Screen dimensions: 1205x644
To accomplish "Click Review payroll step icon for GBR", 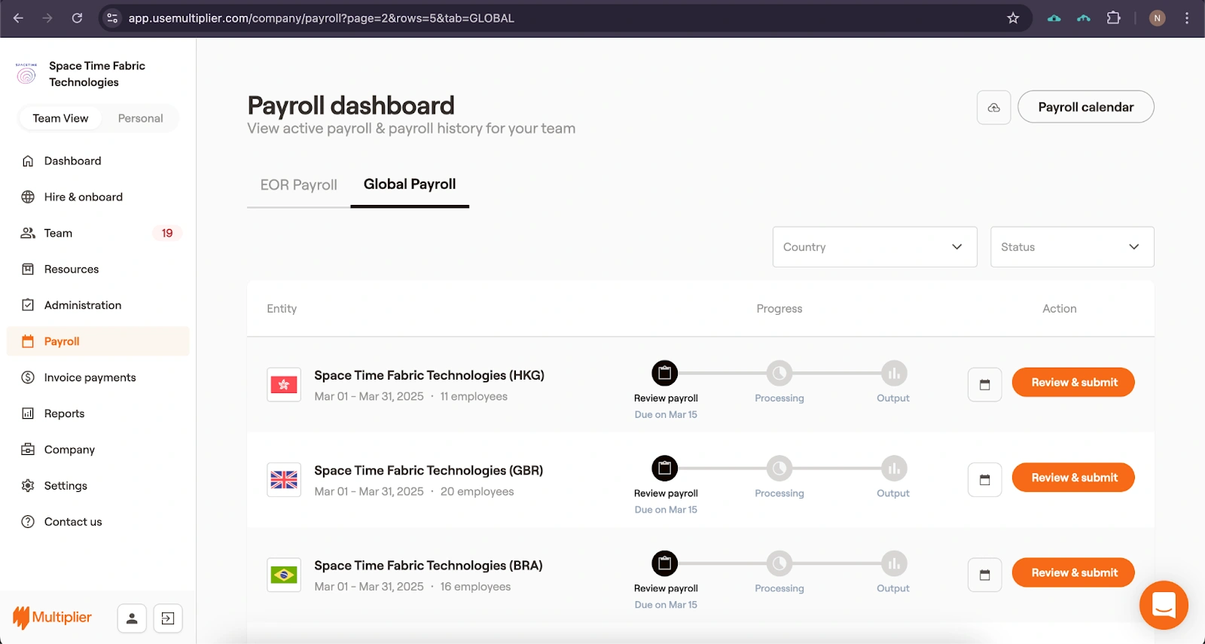I will [x=664, y=469].
